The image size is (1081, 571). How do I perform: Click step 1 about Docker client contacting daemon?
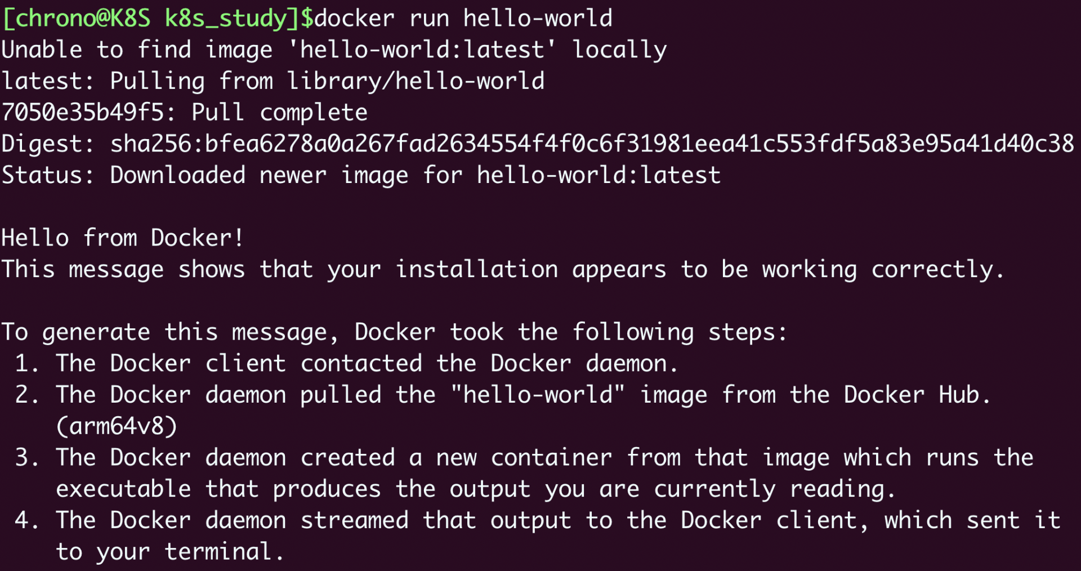[x=346, y=364]
